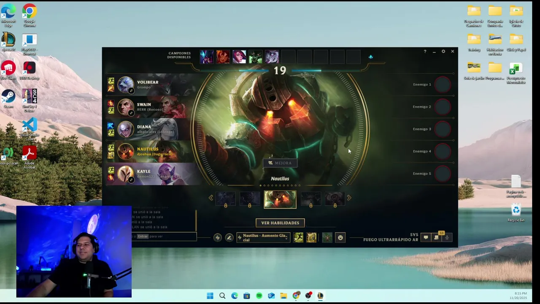This screenshot has width=540, height=304.
Task: Click Volibear's champion portrait
Action: tap(125, 85)
